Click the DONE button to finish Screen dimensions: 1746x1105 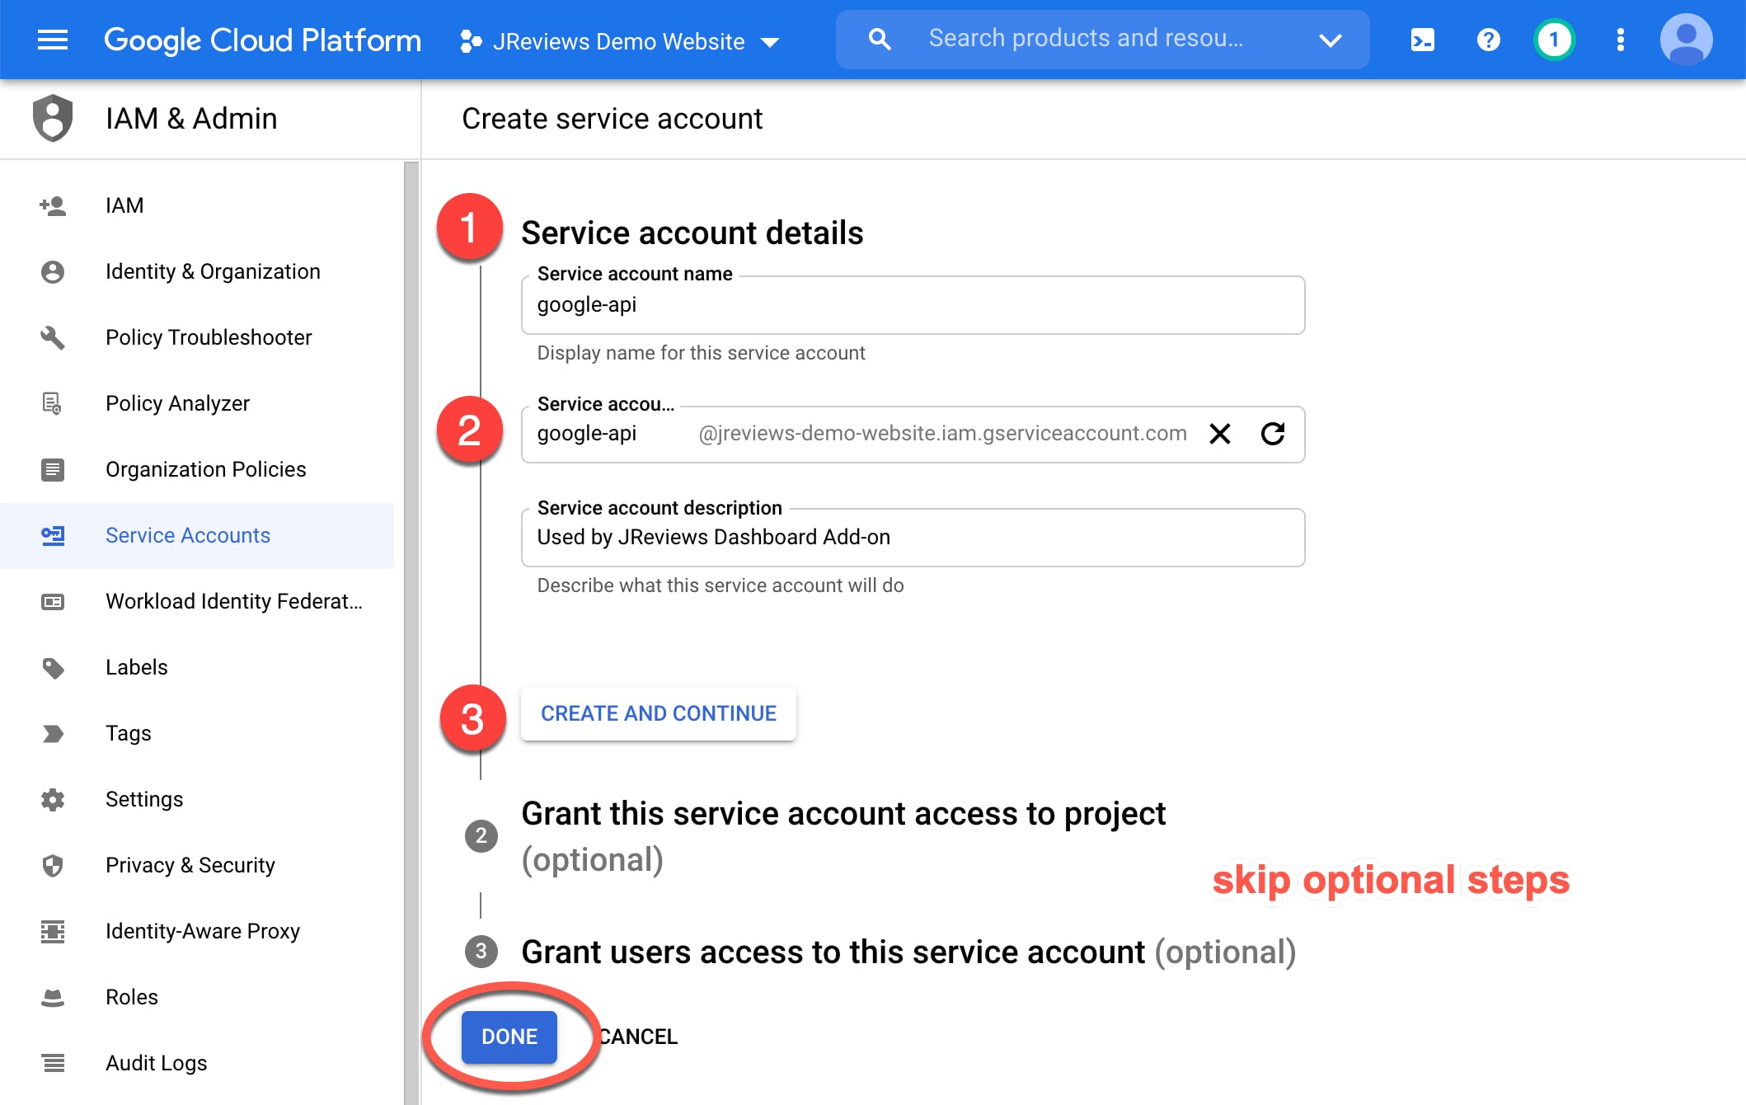click(508, 1034)
